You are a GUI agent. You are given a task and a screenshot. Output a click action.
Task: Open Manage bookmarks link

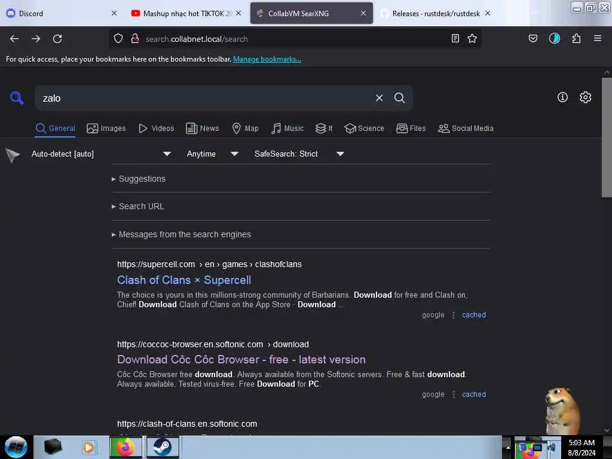tap(267, 59)
